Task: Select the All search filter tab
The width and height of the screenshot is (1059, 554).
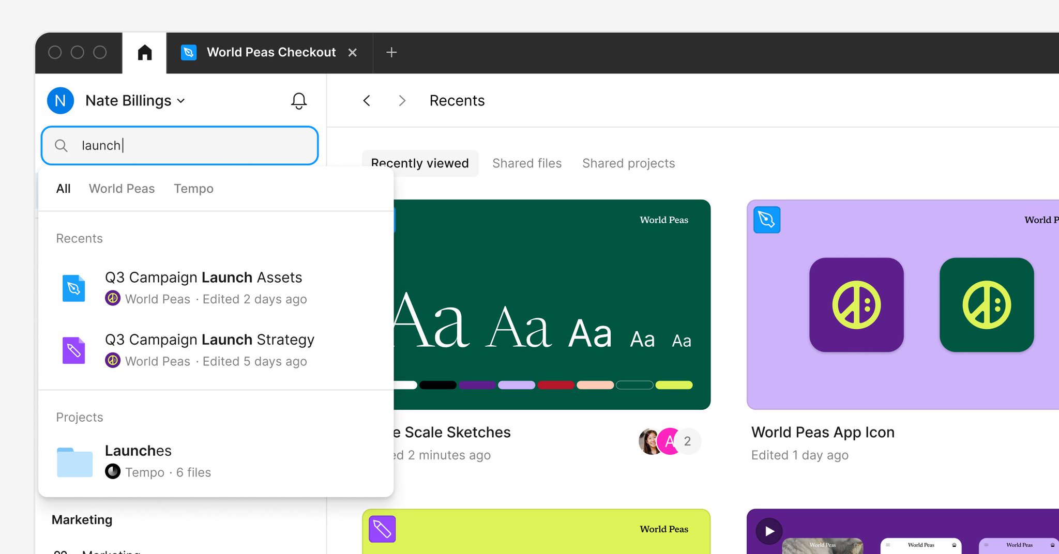Action: pyautogui.click(x=64, y=189)
